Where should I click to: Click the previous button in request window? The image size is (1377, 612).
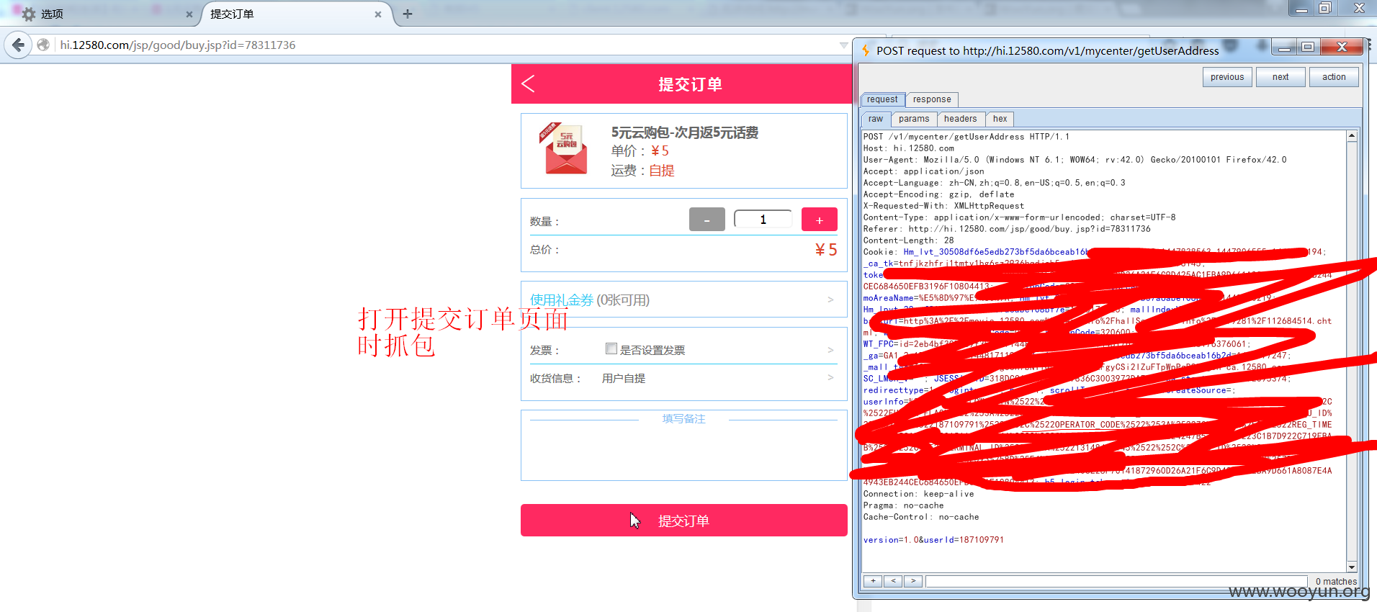click(x=1227, y=77)
